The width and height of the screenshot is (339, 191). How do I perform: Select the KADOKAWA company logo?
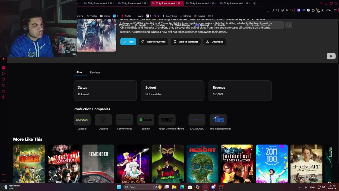(x=197, y=120)
